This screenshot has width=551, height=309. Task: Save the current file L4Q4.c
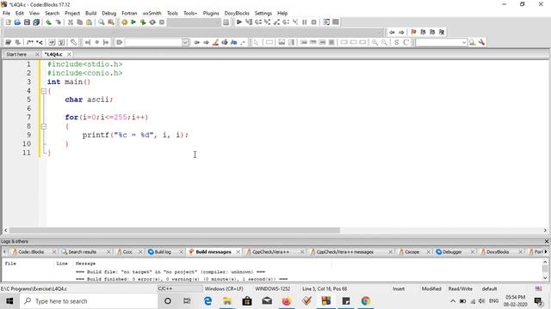click(x=27, y=22)
